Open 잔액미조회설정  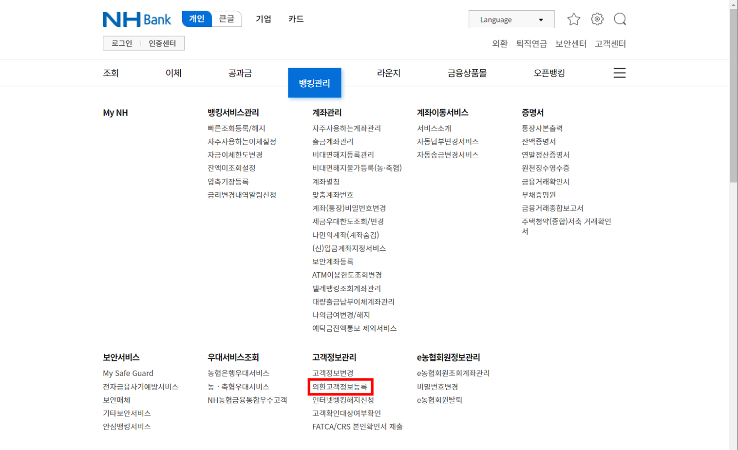[231, 168]
